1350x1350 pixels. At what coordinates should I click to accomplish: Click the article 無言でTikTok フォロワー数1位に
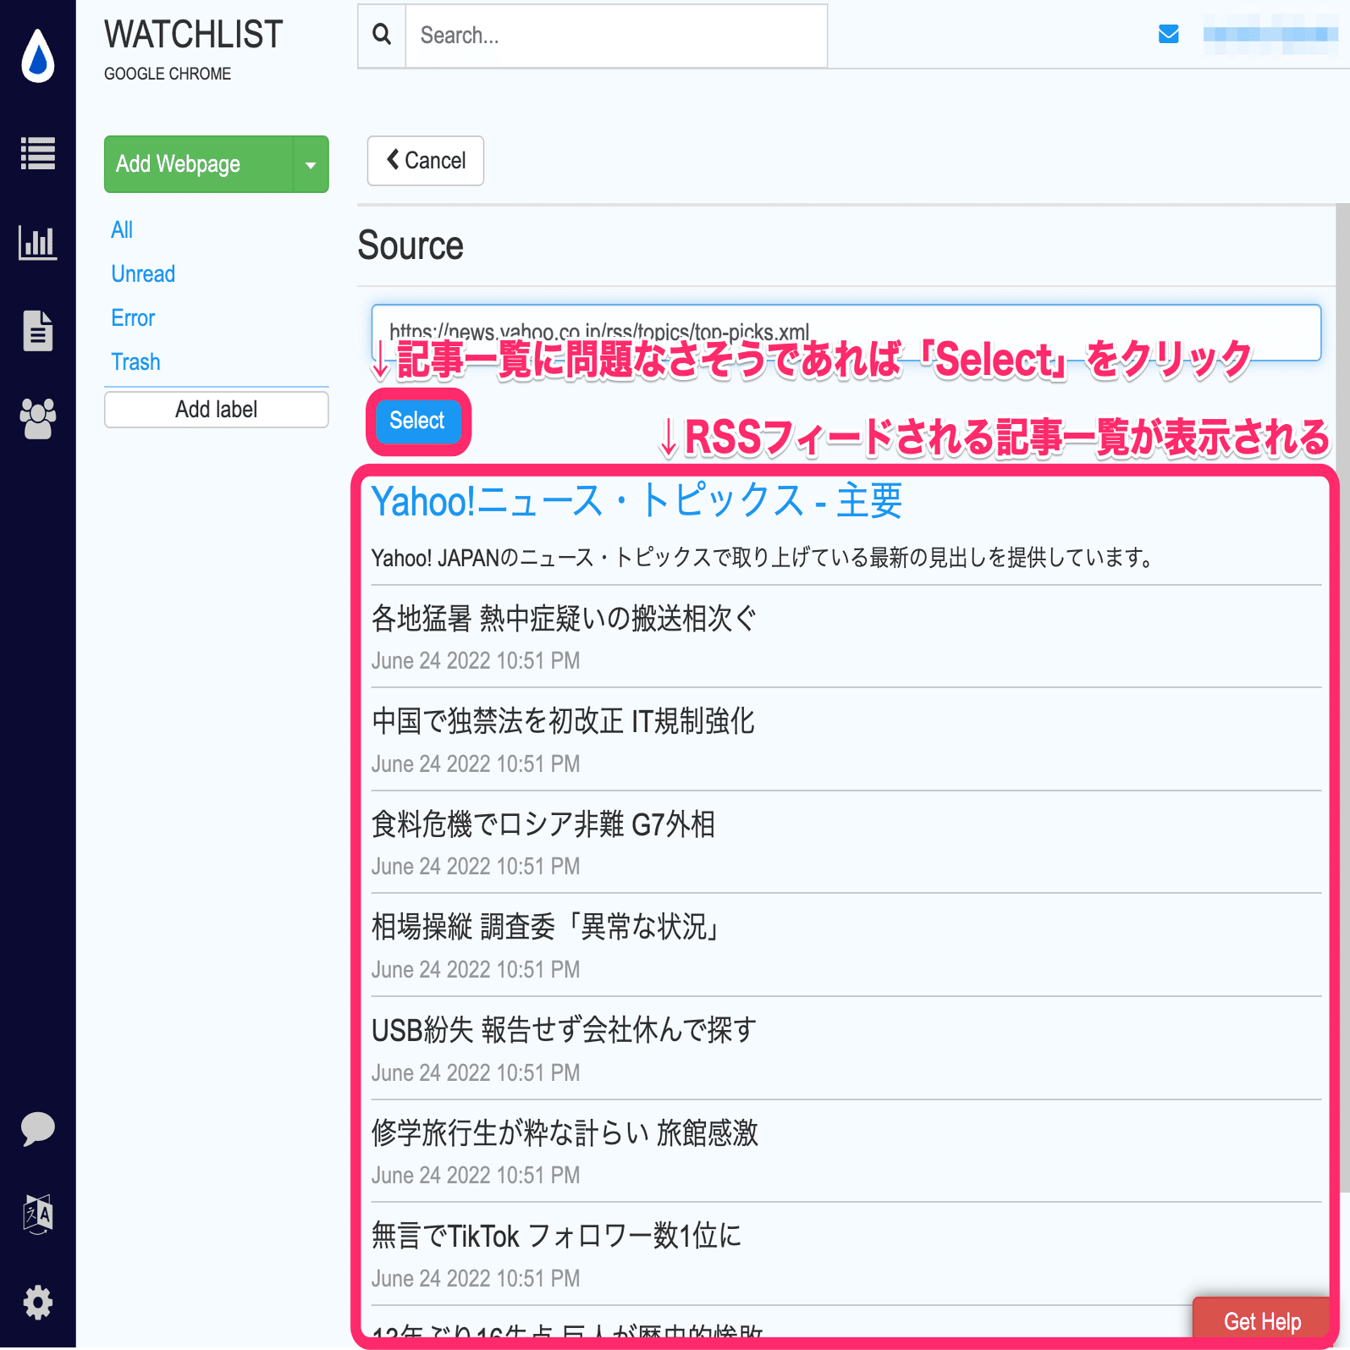(556, 1237)
